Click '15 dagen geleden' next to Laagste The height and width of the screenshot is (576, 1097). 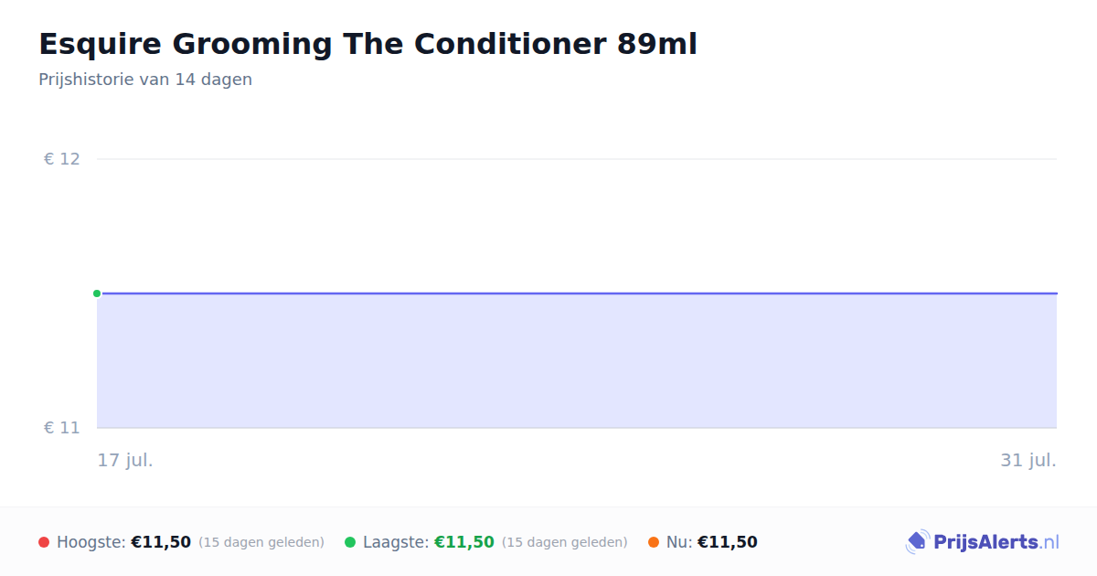click(565, 542)
